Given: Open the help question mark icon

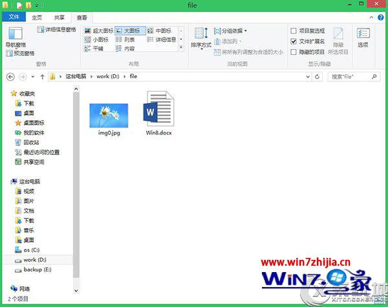Looking at the screenshot, I should coord(381,17).
